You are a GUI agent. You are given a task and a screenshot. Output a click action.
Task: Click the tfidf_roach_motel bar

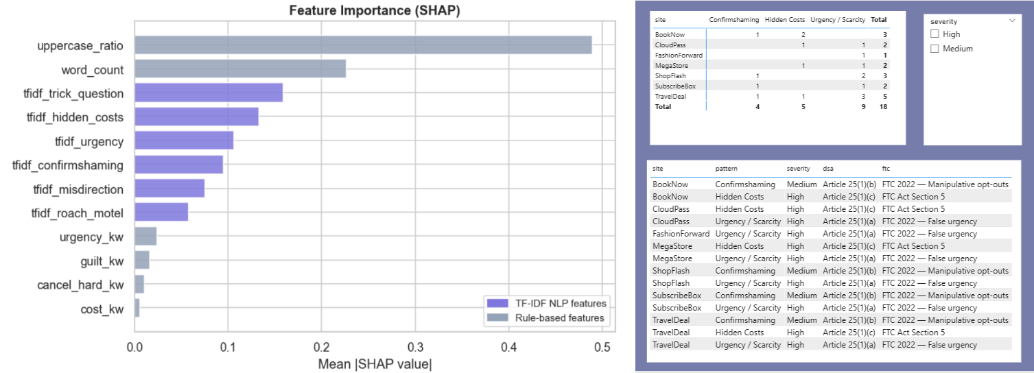[161, 213]
